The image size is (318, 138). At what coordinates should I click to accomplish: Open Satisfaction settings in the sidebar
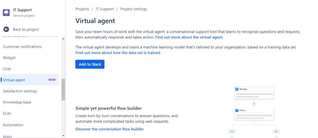click(x=20, y=91)
